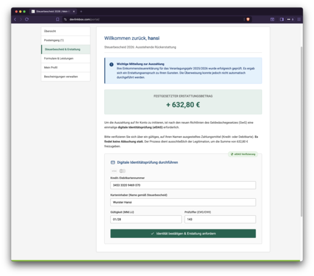
Task: Click the + 632,80 € refund amount
Action: [x=183, y=105]
